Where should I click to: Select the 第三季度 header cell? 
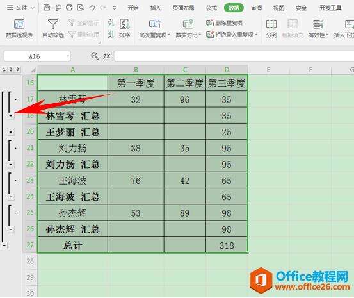[x=227, y=83]
